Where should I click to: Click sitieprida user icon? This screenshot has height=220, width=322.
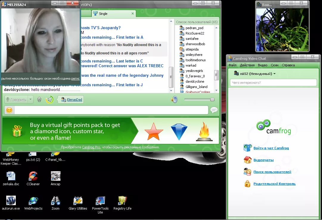coord(182,49)
